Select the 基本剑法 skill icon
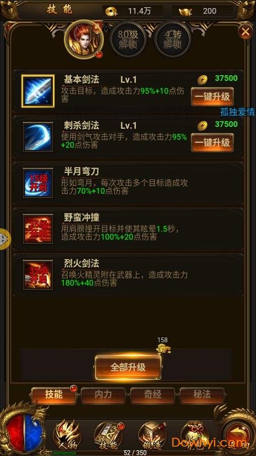The height and width of the screenshot is (456, 256). tap(38, 91)
